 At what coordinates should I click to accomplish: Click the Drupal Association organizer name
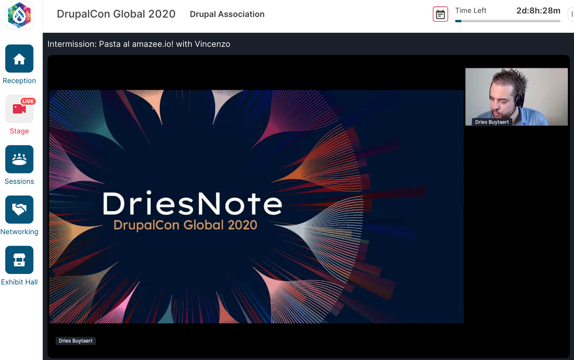(227, 14)
